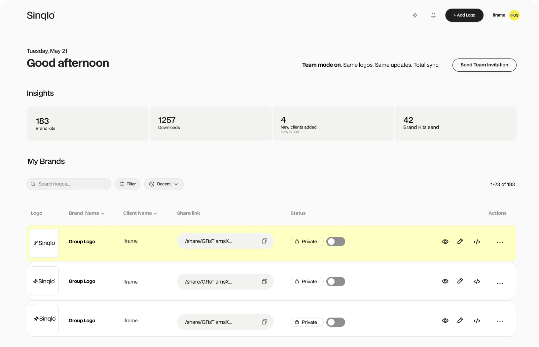
Task: Click the Search logos field
Action: coord(68,184)
